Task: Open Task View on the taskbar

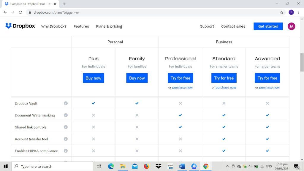Action: (x=99, y=166)
